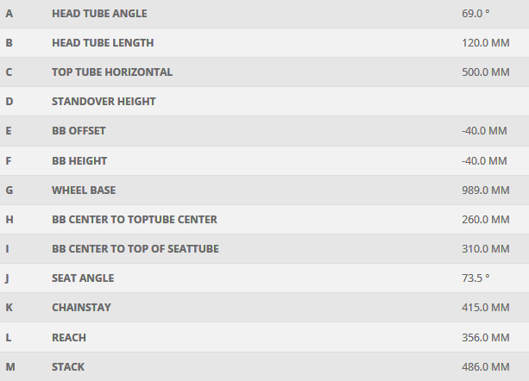Select the BB HEIGHT label

coord(79,161)
